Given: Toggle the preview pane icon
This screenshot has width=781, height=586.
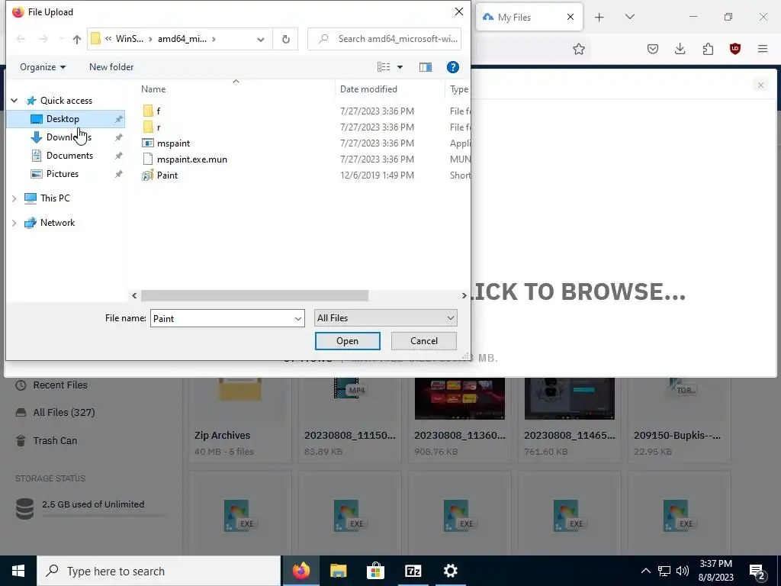Looking at the screenshot, I should tap(426, 67).
